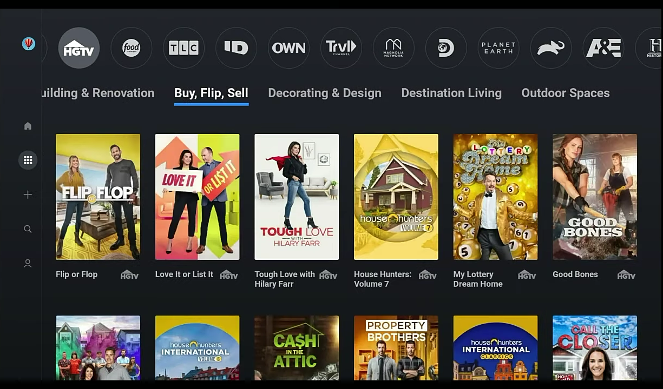Open the Search sidebar icon

pyautogui.click(x=28, y=229)
